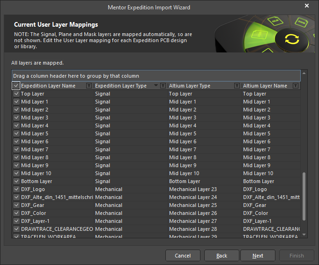The width and height of the screenshot is (319, 265).
Task: Uncheck the DXF_Layer-1 row checkbox
Action: pos(16,221)
